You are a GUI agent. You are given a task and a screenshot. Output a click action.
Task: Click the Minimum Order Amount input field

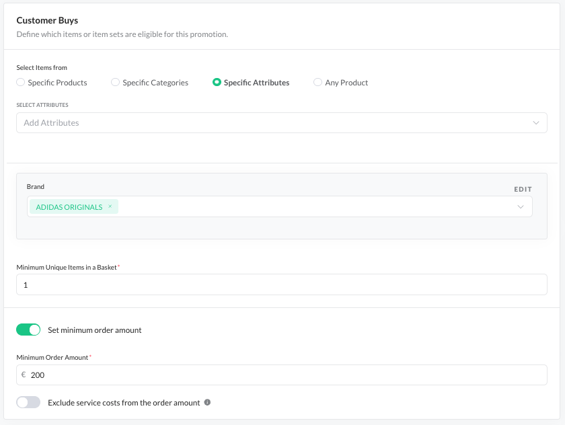point(282,375)
